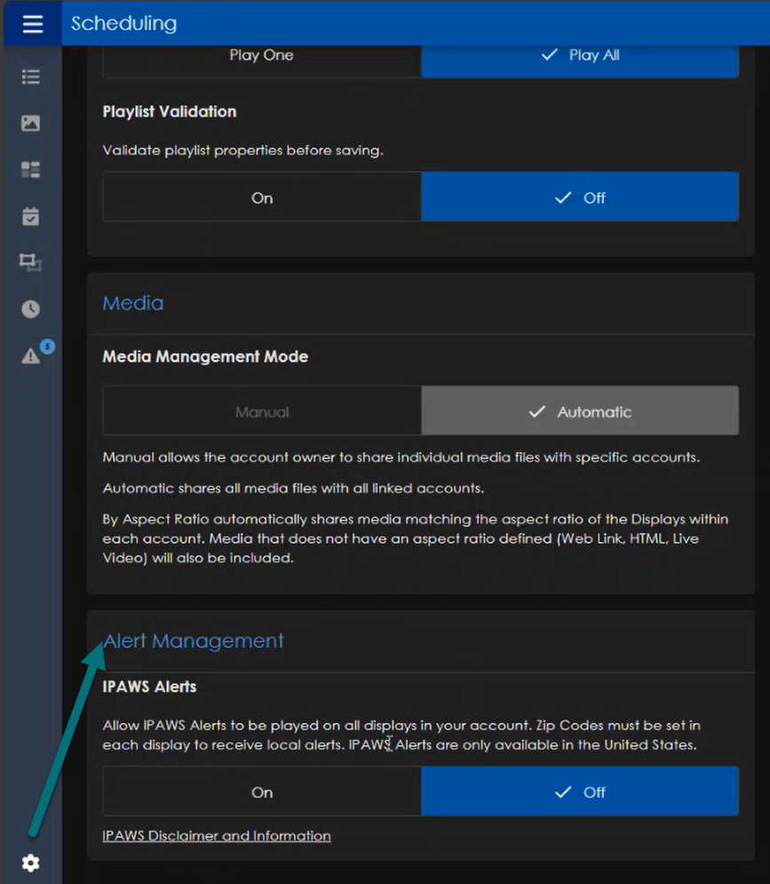Viewport: 770px width, 884px height.
Task: Switch Media Management Mode to Manual
Action: tap(261, 411)
